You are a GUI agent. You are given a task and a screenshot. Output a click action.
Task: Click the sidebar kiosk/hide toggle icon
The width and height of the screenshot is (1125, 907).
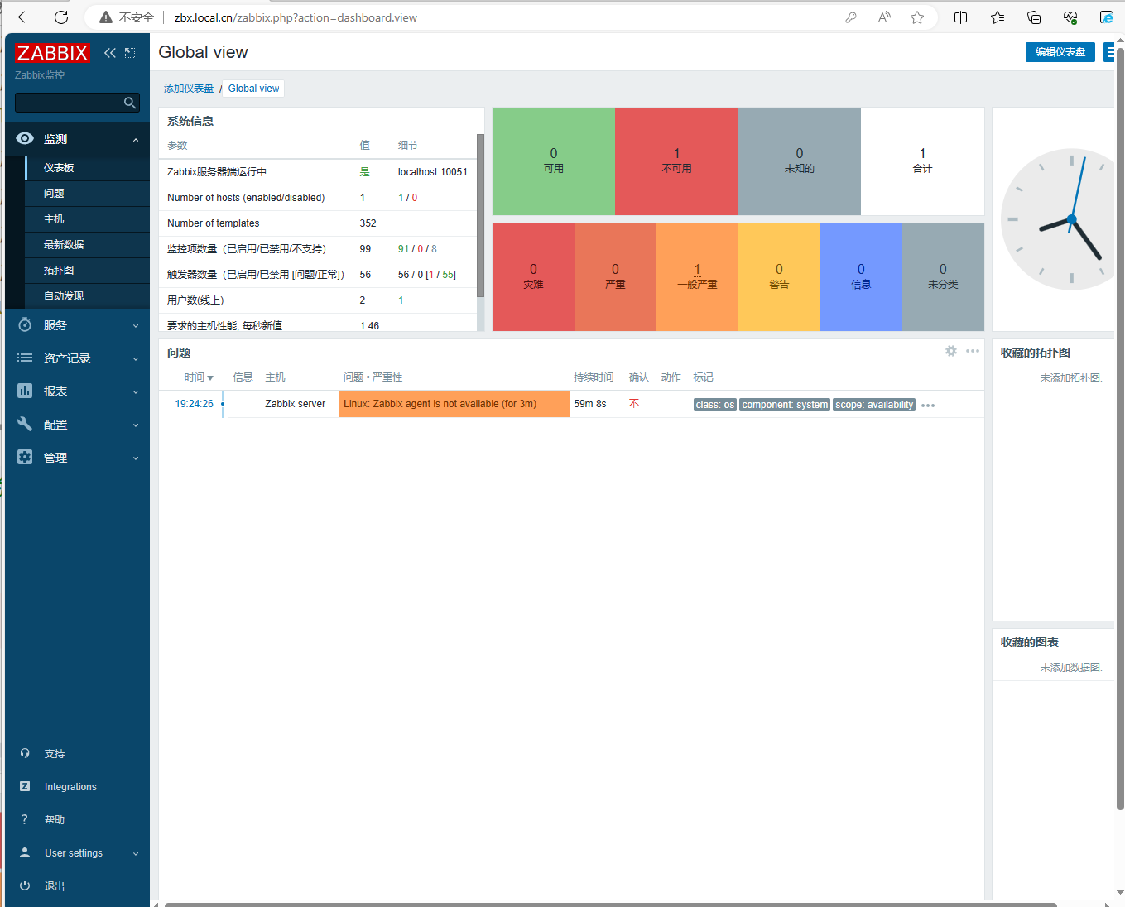coord(130,53)
